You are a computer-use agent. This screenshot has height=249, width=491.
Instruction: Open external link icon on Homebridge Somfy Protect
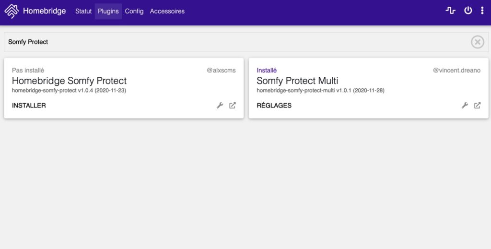coord(233,106)
